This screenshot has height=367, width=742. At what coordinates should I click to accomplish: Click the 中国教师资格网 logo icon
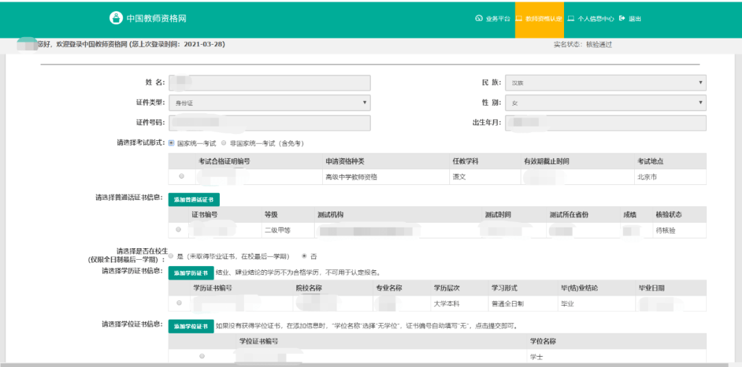coord(115,18)
